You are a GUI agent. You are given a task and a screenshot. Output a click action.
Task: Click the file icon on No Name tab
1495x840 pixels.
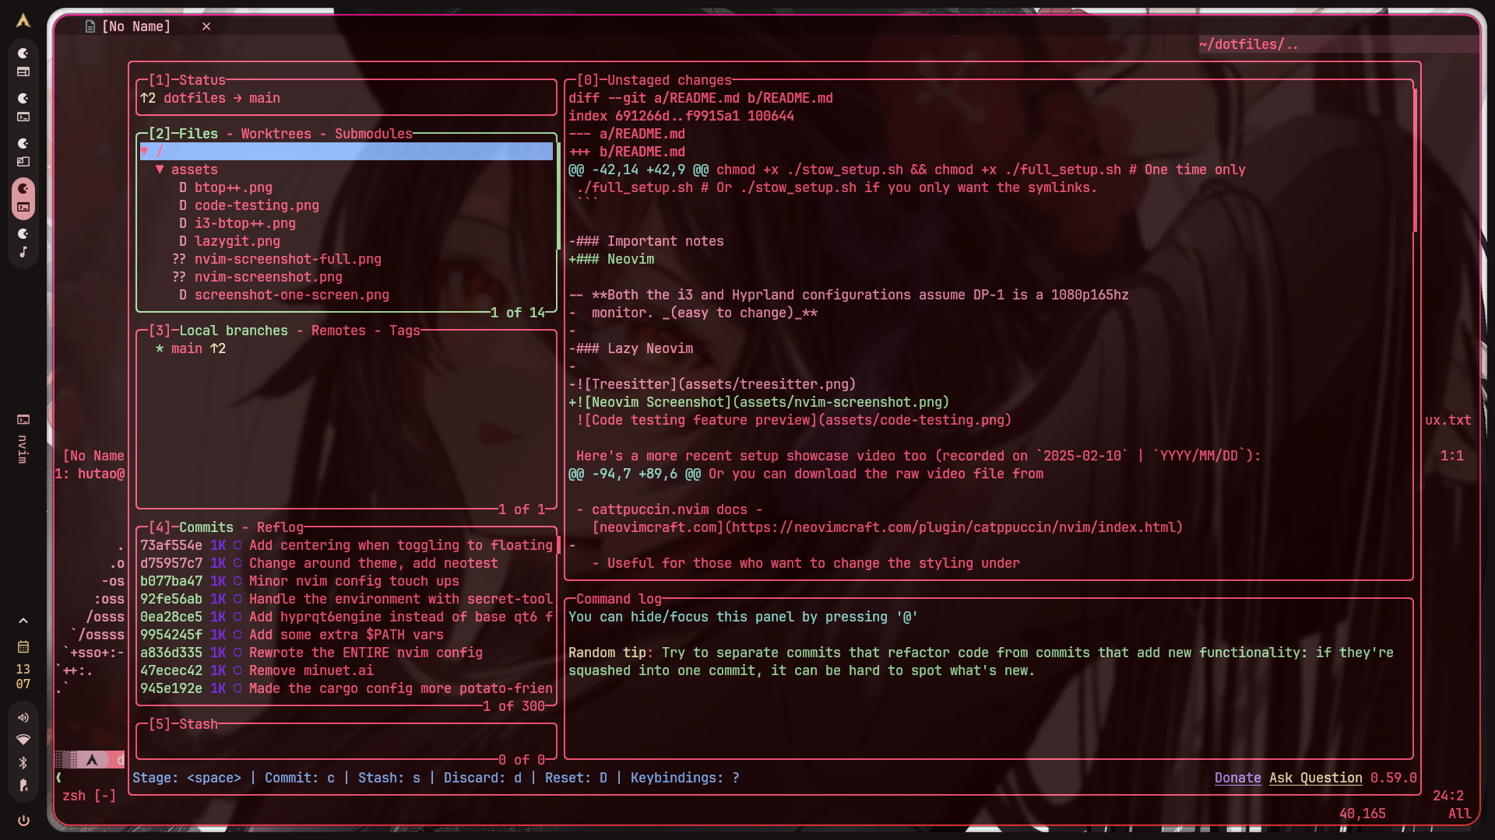[90, 26]
